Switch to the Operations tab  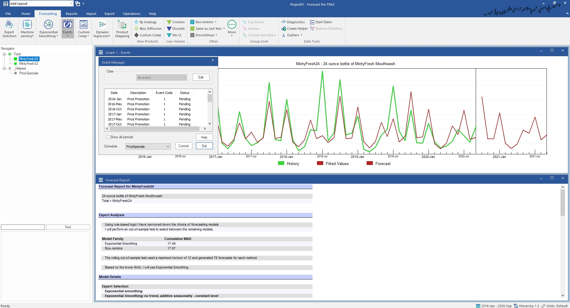[x=132, y=14]
